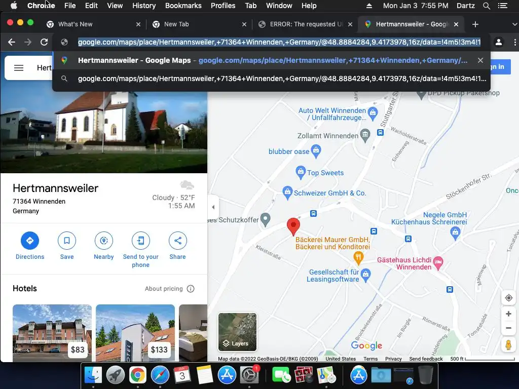Open the Google Maps hamburger menu
This screenshot has width=519, height=389.
click(19, 68)
